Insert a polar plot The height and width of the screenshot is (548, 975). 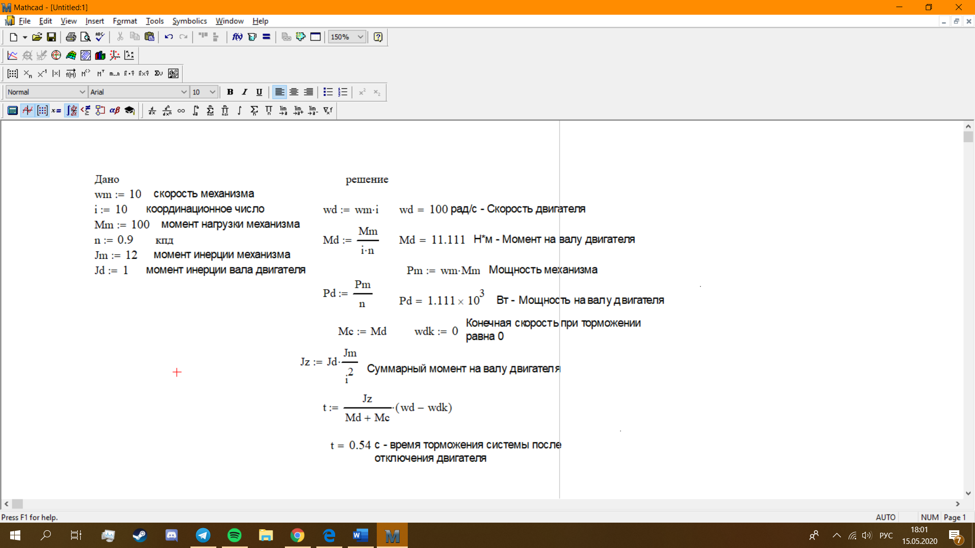56,55
